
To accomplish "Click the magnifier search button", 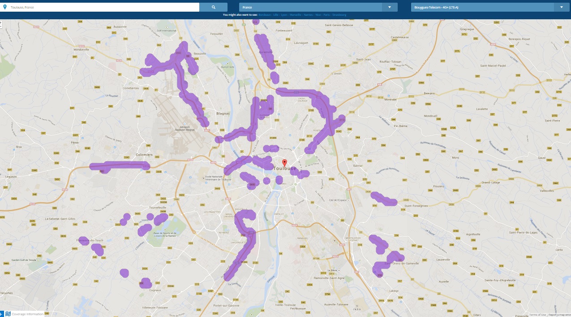I will coord(213,7).
